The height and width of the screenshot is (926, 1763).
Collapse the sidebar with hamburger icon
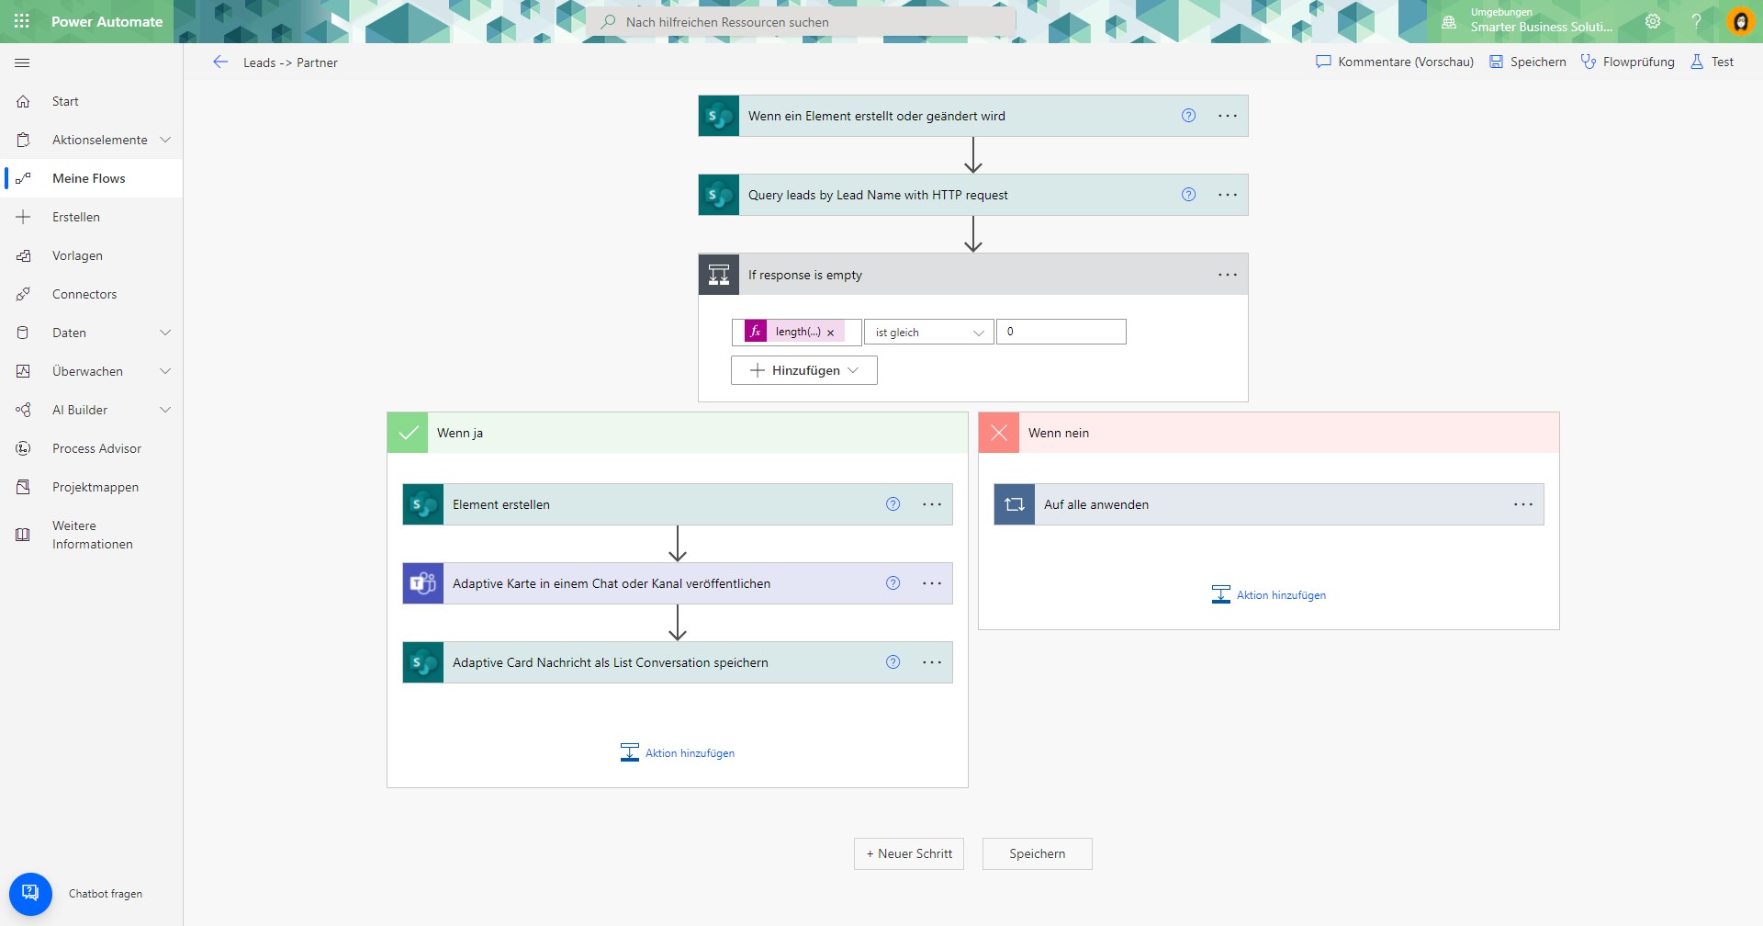click(22, 62)
